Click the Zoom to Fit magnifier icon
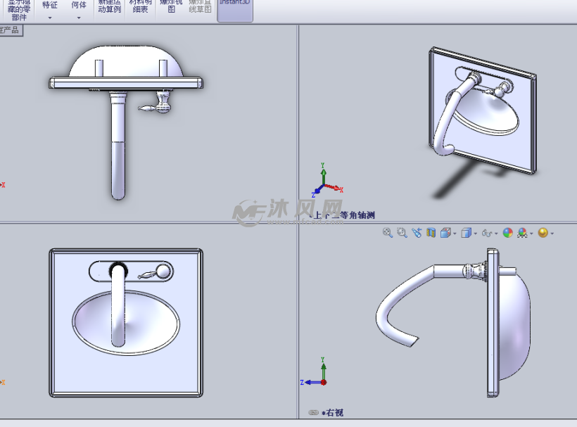Viewport: 577px width, 427px height. click(387, 232)
